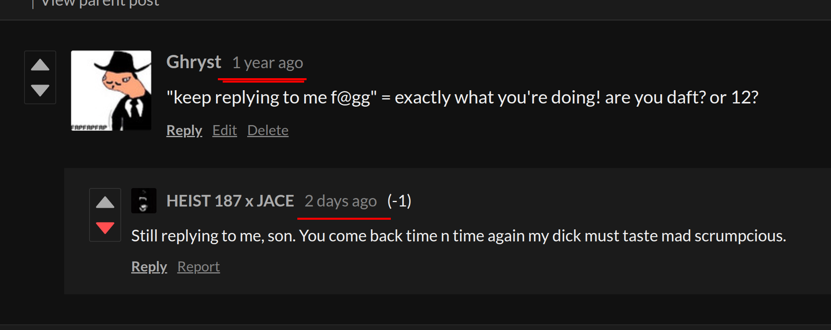
Task: Edit Ghryst's comment
Action: pyautogui.click(x=225, y=130)
